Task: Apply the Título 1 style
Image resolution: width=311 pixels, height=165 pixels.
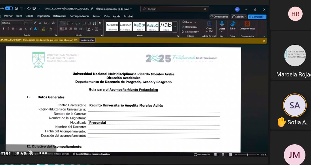Action: [x=139, y=27]
